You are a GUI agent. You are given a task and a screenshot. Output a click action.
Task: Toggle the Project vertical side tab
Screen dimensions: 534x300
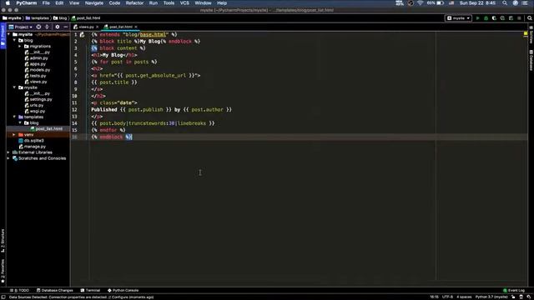(3, 37)
